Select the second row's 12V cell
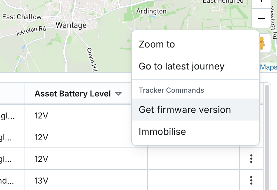 [x=41, y=137]
